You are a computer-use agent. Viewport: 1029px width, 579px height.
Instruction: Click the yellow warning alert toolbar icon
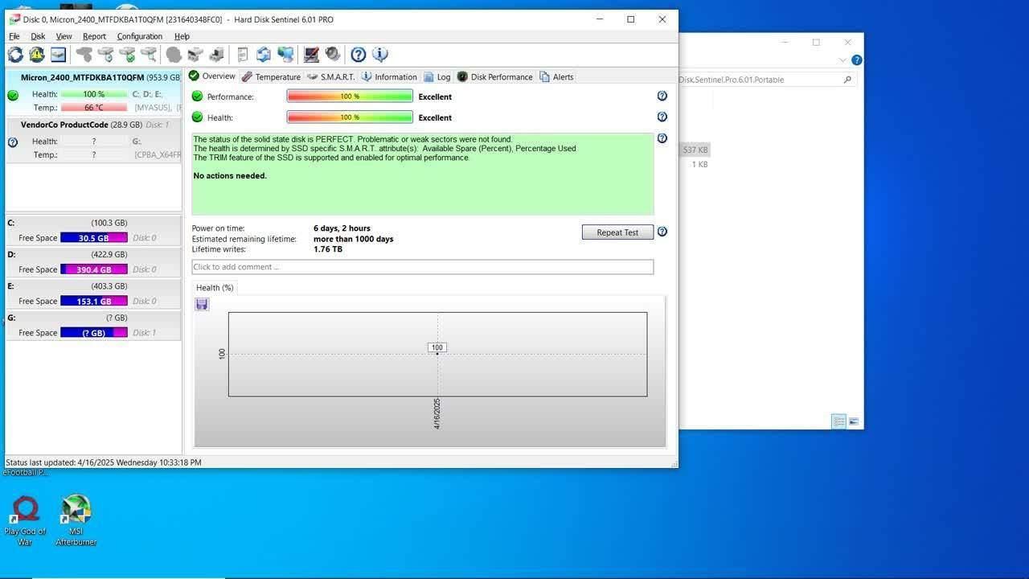coord(37,55)
